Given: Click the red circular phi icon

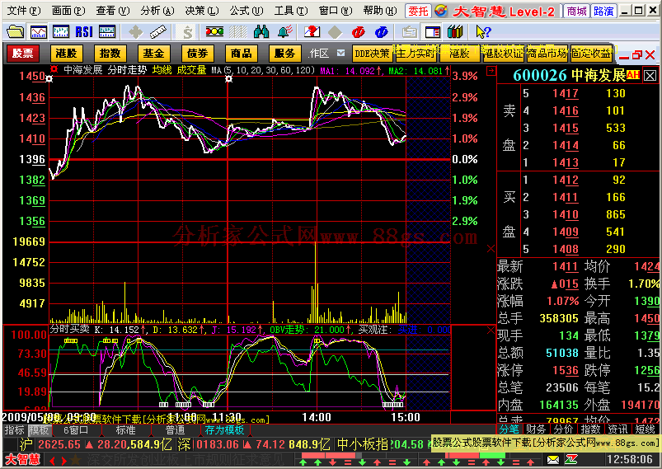Looking at the screenshot, I should click(358, 32).
